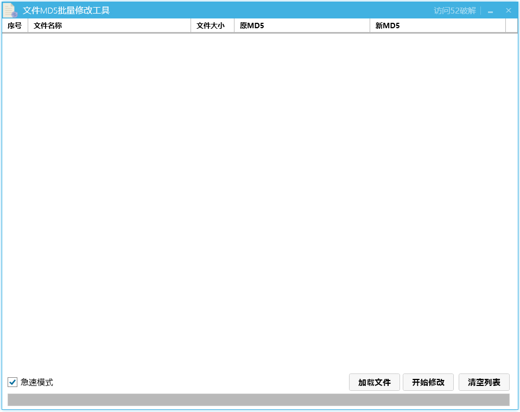This screenshot has width=520, height=412.
Task: Click the 急速模式 label text
Action: click(x=36, y=382)
